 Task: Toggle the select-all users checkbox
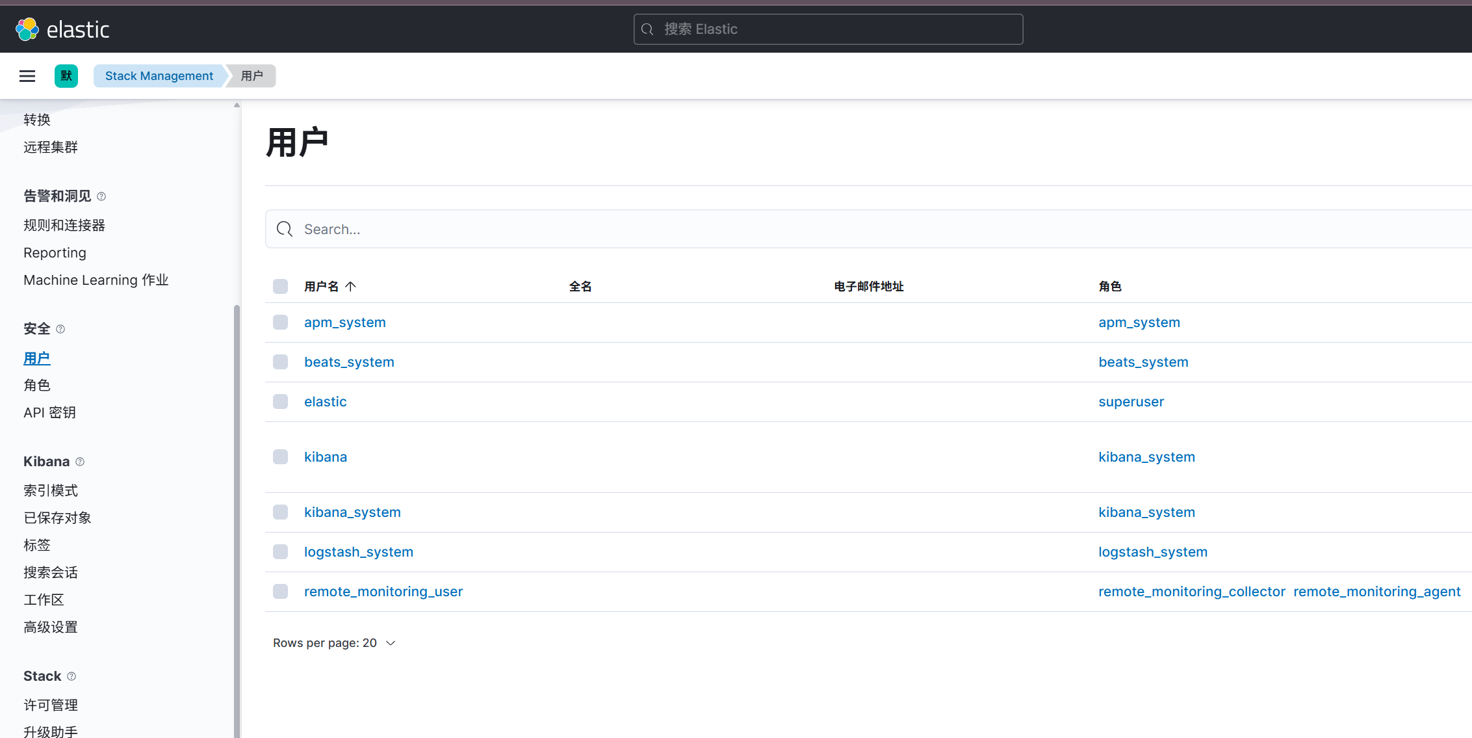pyautogui.click(x=280, y=287)
